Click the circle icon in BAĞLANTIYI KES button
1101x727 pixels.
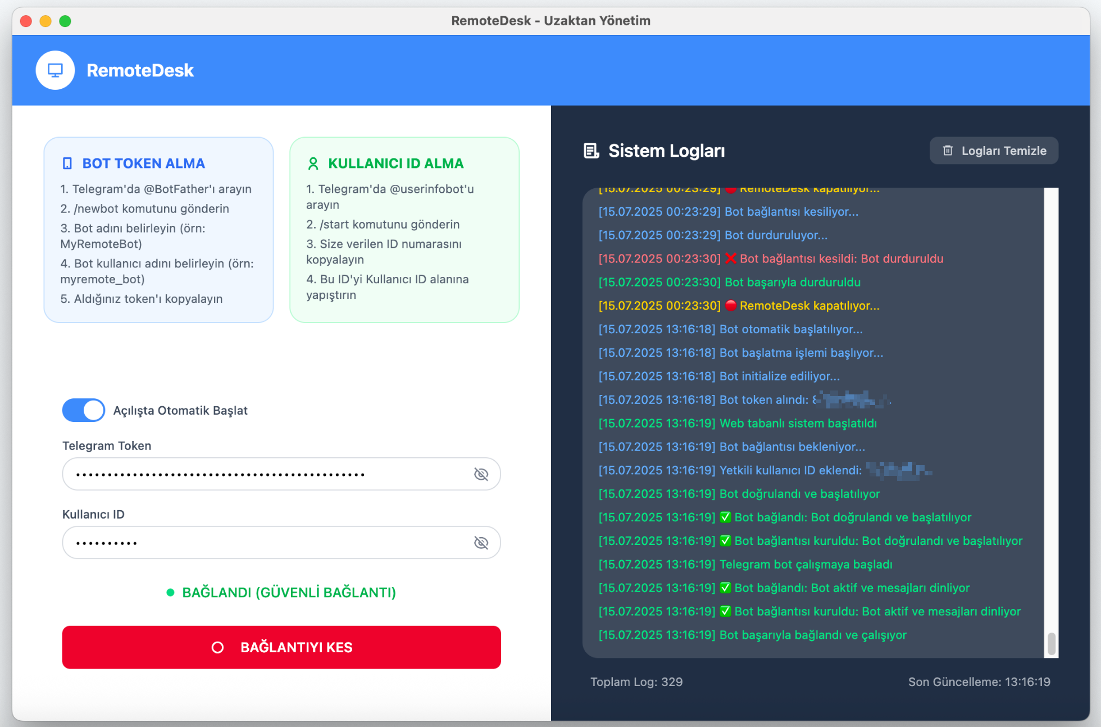click(x=217, y=647)
